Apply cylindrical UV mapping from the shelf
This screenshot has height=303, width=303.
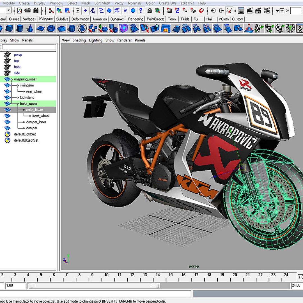coord(269,28)
